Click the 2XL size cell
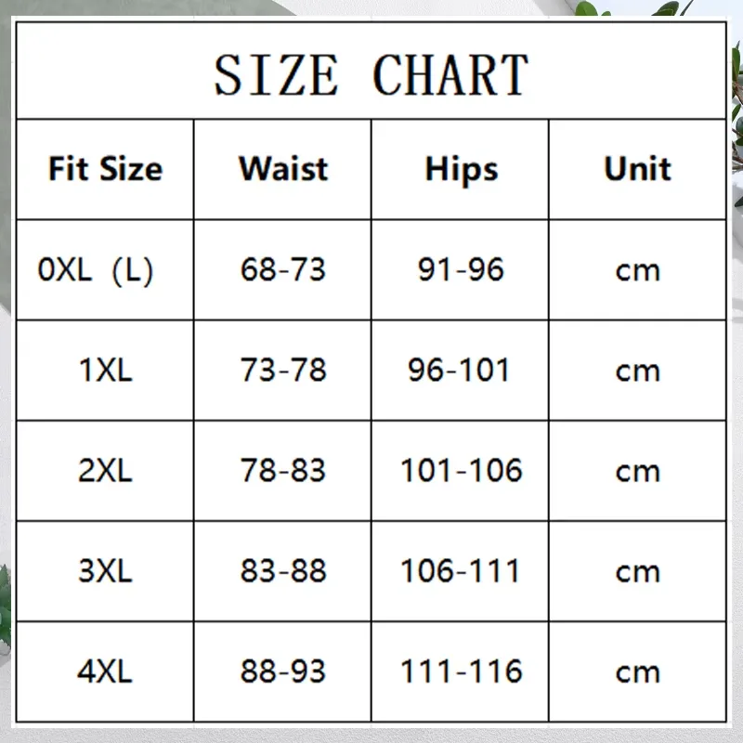 (105, 471)
